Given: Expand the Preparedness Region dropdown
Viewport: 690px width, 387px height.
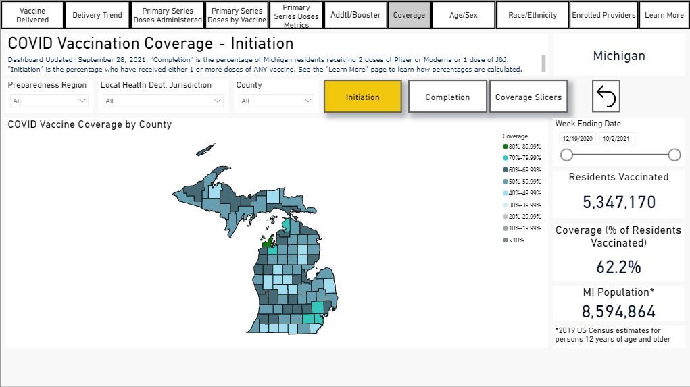Looking at the screenshot, I should tap(50, 101).
